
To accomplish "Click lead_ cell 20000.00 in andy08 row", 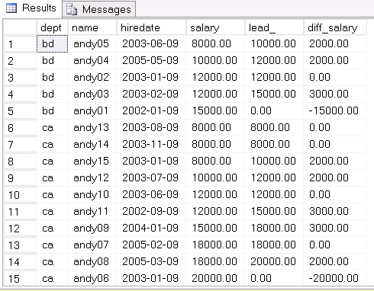I will [273, 261].
